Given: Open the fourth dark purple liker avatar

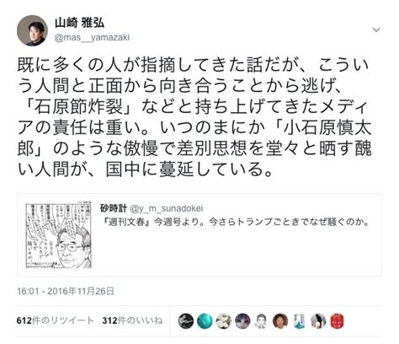Looking at the screenshot, I should pos(242,321).
